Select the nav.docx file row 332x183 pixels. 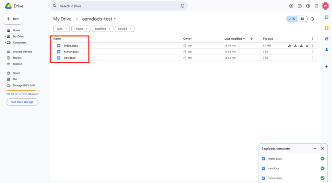(185, 58)
